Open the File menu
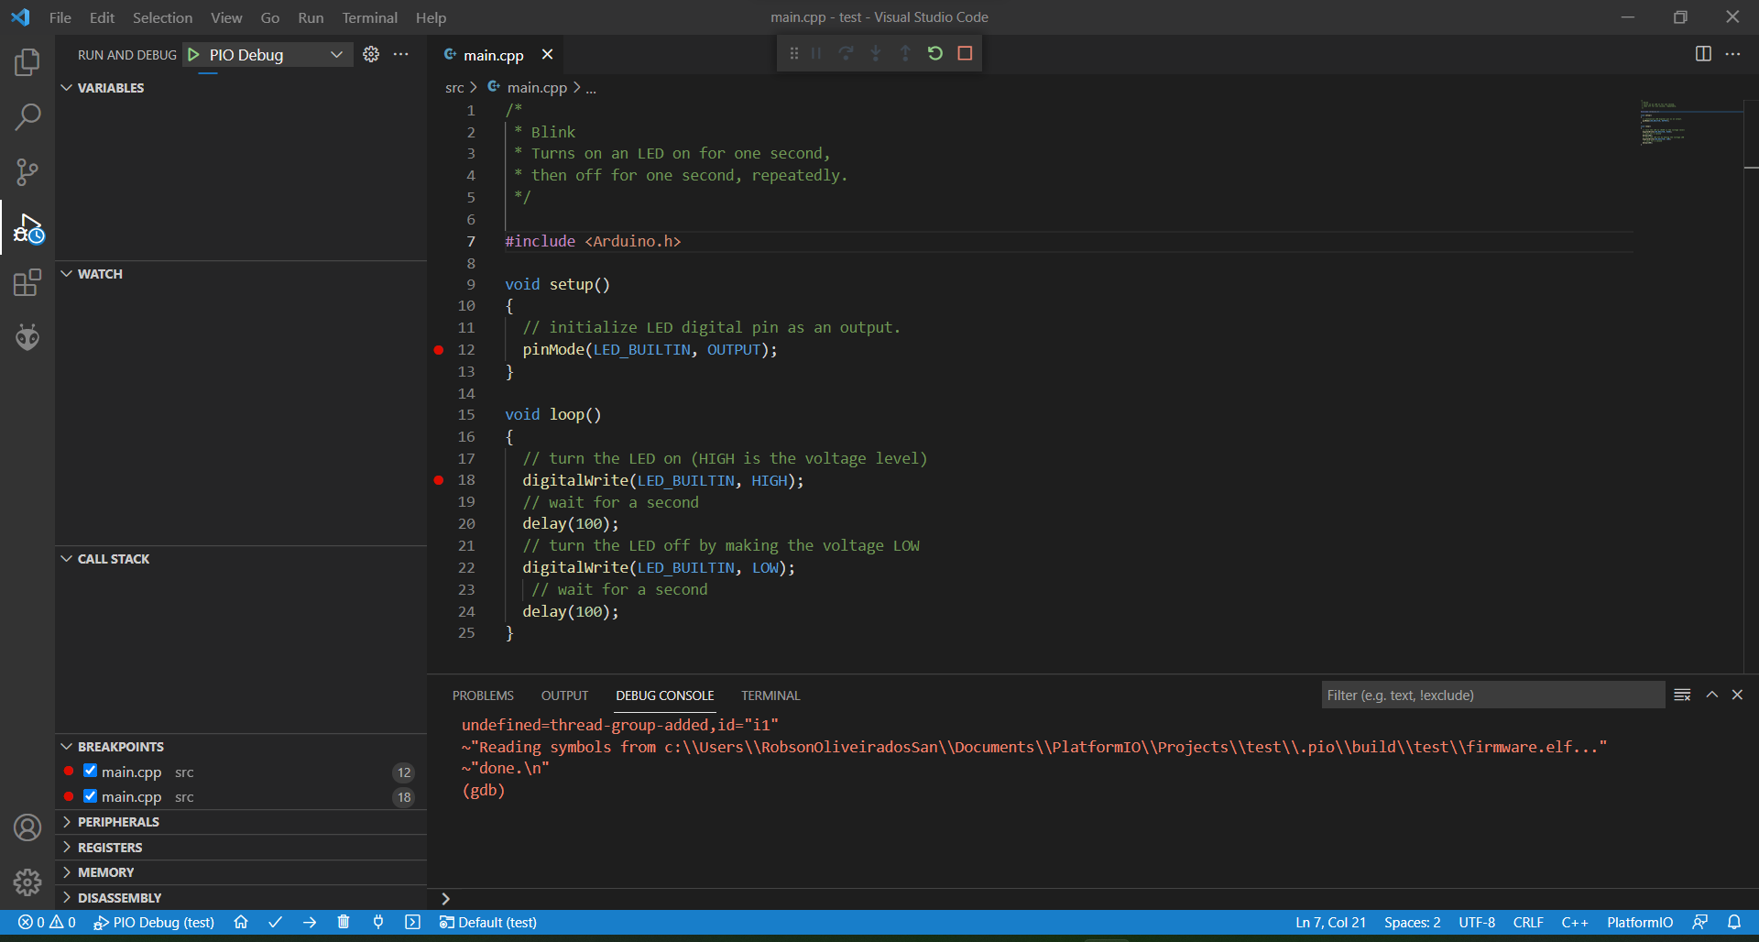Image resolution: width=1759 pixels, height=942 pixels. (60, 17)
